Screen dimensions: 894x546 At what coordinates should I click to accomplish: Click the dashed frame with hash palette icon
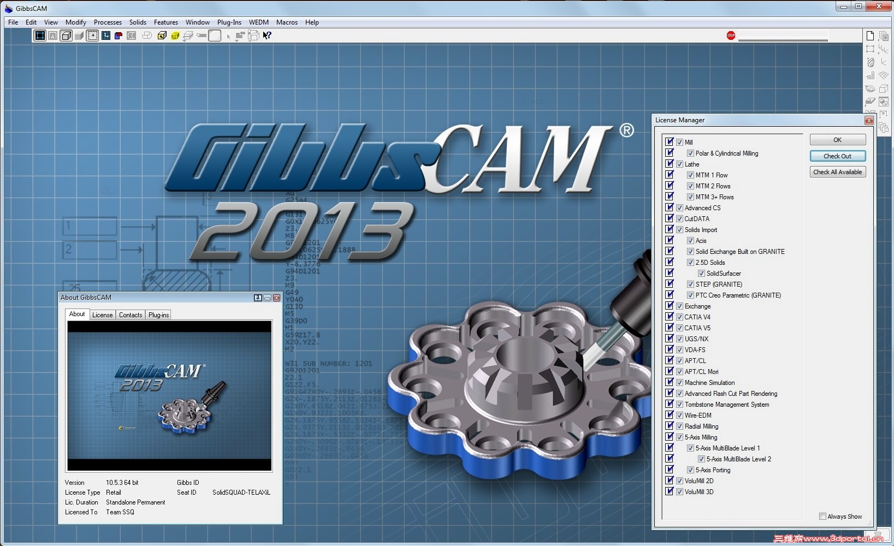884,115
